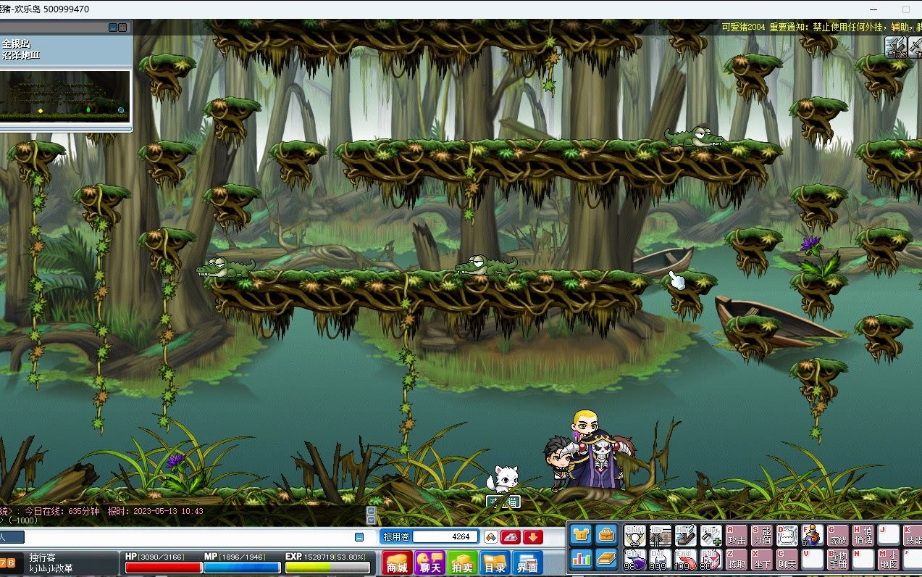Click the A key 攻击 attack slot
This screenshot has width=922, height=577.
click(737, 536)
